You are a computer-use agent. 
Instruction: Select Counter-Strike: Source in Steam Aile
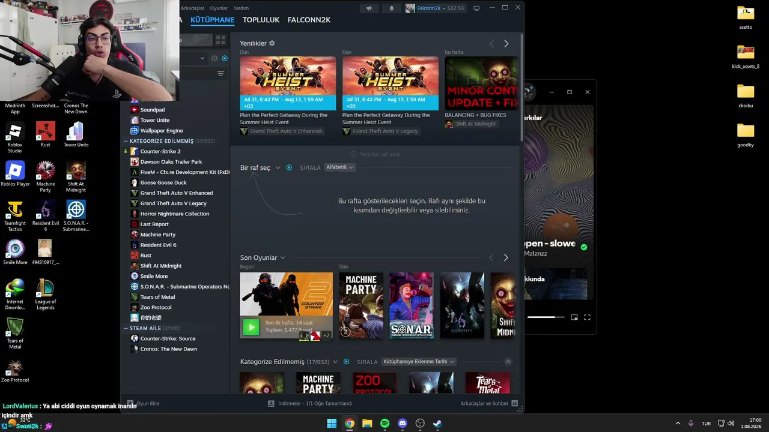pos(168,338)
